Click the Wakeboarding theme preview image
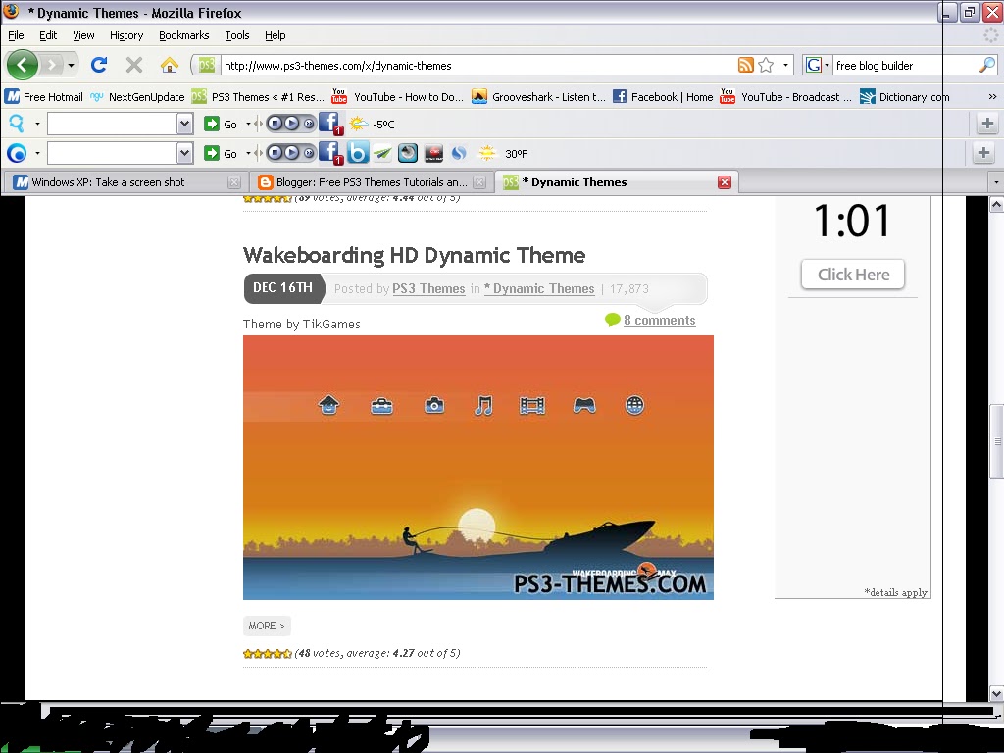1004x753 pixels. point(478,468)
